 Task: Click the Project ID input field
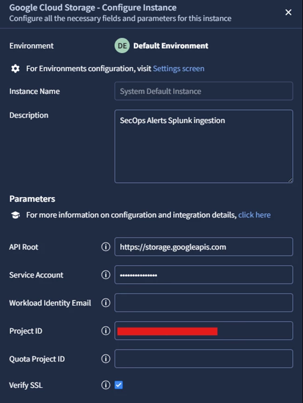(204, 331)
